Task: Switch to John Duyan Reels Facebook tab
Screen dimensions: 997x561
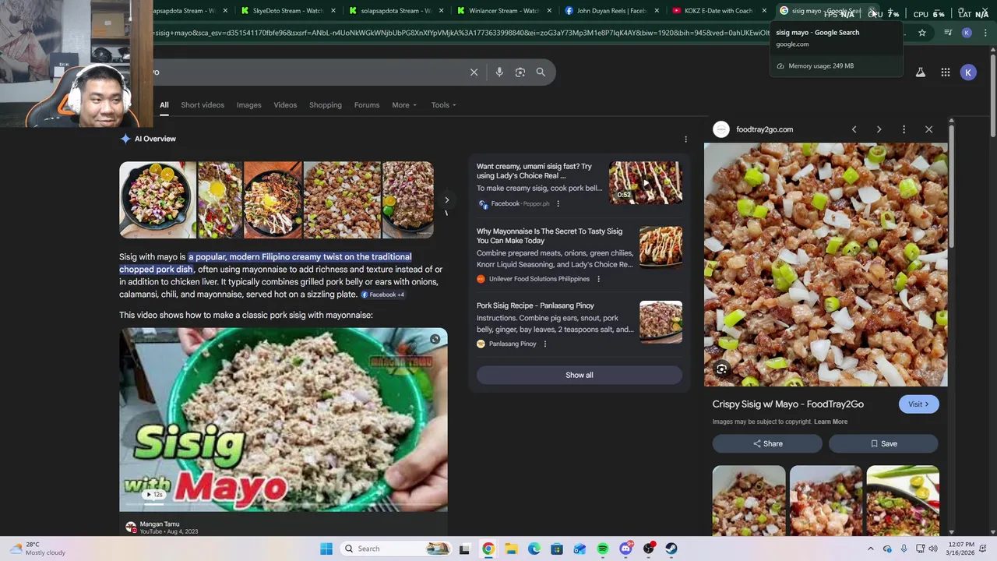Action: coord(612,11)
